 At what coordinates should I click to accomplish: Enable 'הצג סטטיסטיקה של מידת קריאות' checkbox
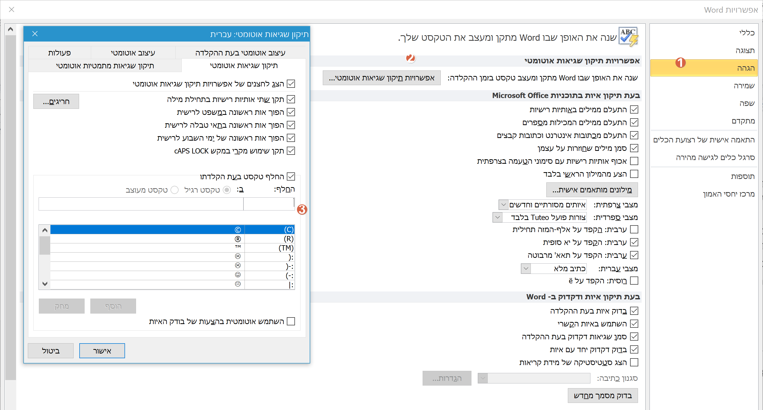[634, 362]
